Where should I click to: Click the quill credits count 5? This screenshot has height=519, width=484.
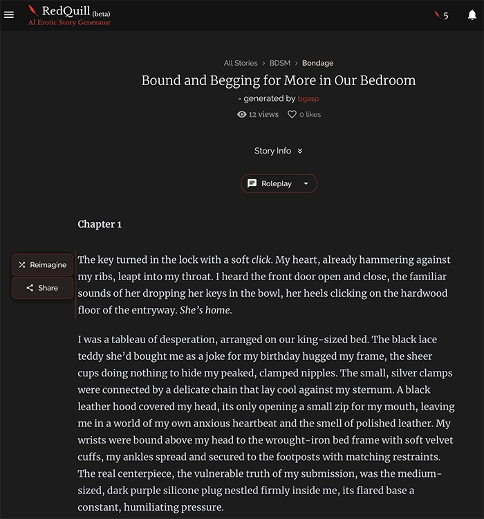pyautogui.click(x=446, y=15)
